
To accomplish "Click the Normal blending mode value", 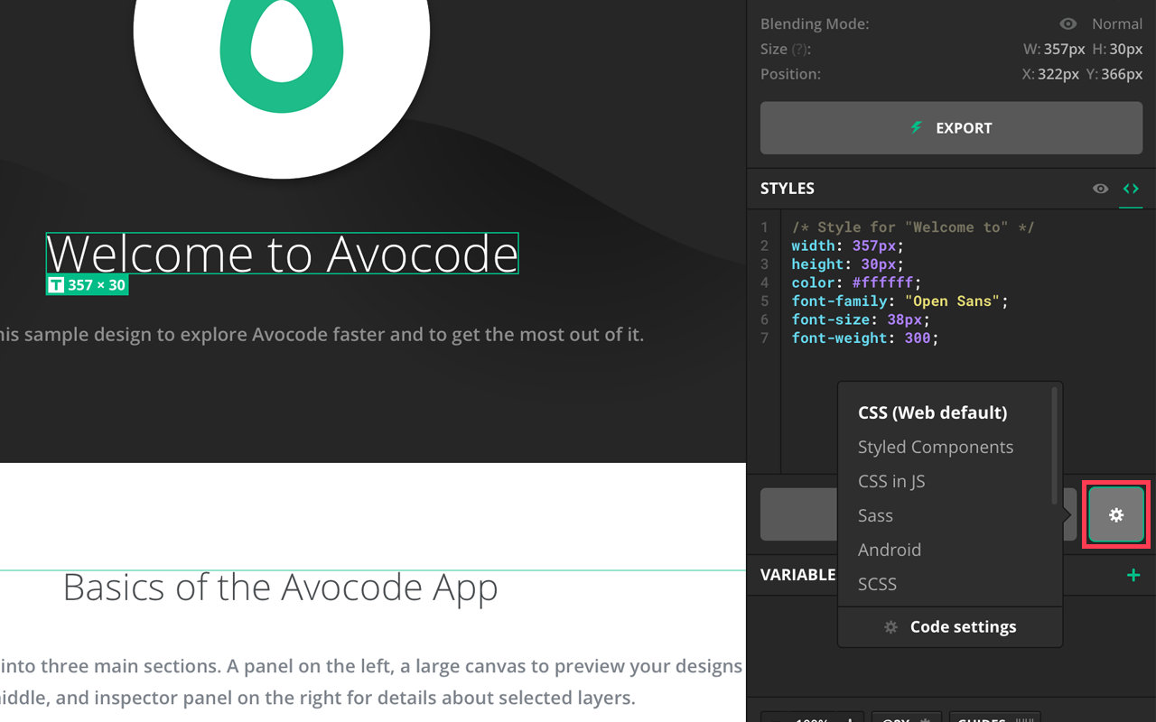I will (1117, 24).
